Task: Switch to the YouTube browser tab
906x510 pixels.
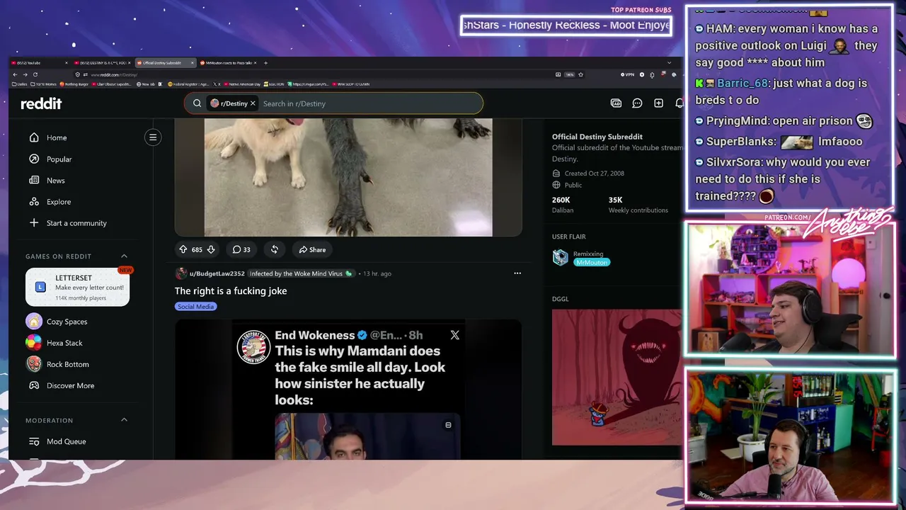Action: point(39,63)
